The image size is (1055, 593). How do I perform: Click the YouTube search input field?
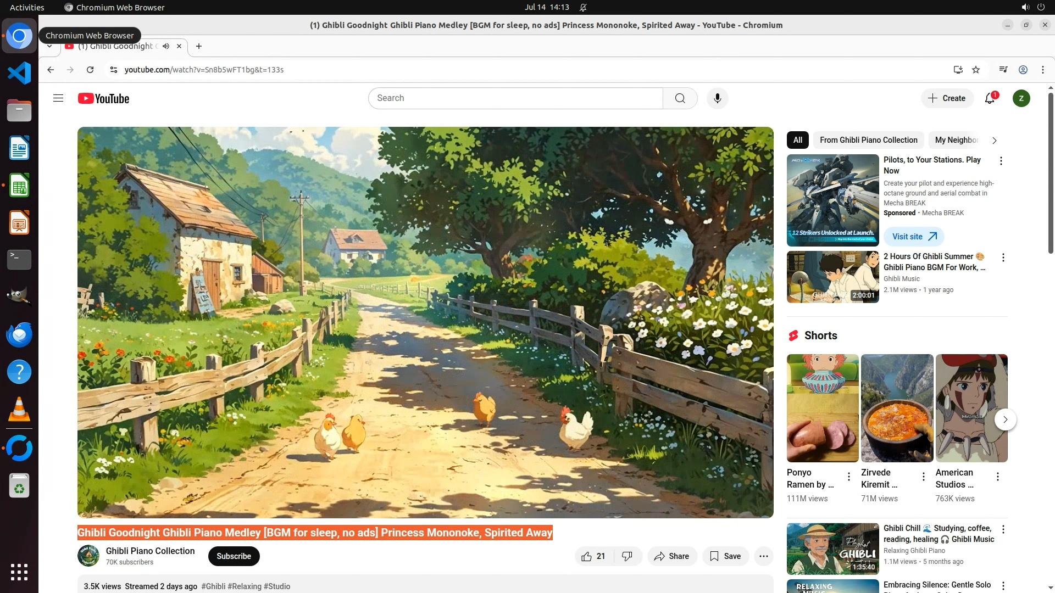click(515, 98)
